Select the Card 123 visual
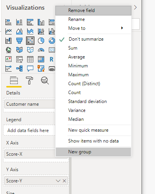Image resolution: width=155 pixels, height=194 pixels. pos(52,50)
